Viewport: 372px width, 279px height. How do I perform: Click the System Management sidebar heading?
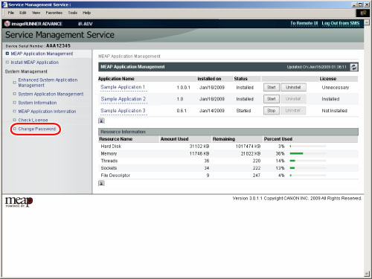tap(26, 71)
